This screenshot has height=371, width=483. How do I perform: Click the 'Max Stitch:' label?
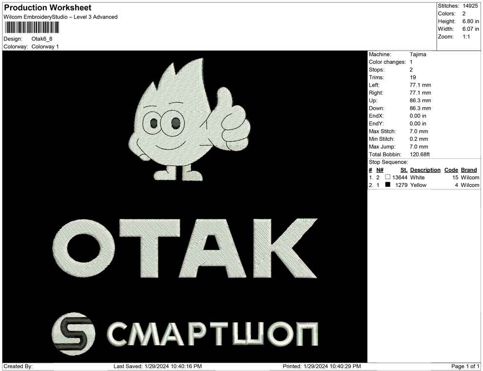click(x=382, y=131)
